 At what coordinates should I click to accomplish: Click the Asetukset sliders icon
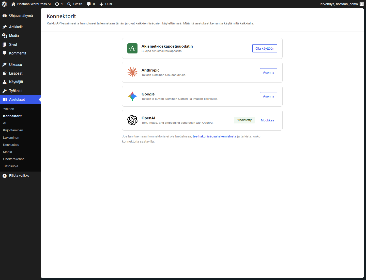[x=5, y=100]
